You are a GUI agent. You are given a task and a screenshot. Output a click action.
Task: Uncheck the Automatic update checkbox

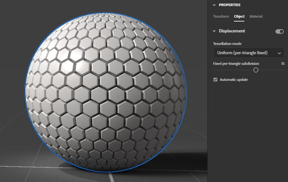click(215, 80)
